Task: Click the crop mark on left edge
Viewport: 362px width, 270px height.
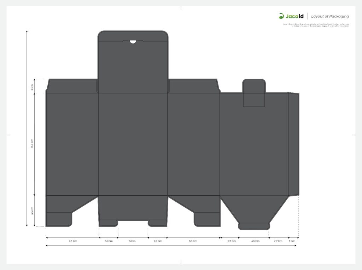Action: pyautogui.click(x=8, y=135)
